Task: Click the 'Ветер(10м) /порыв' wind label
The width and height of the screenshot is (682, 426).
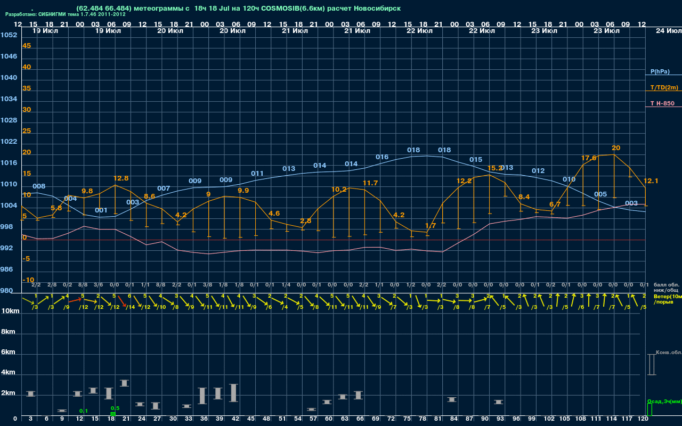Action: (668, 299)
